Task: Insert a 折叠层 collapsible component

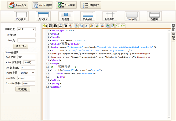Action: (x=154, y=16)
